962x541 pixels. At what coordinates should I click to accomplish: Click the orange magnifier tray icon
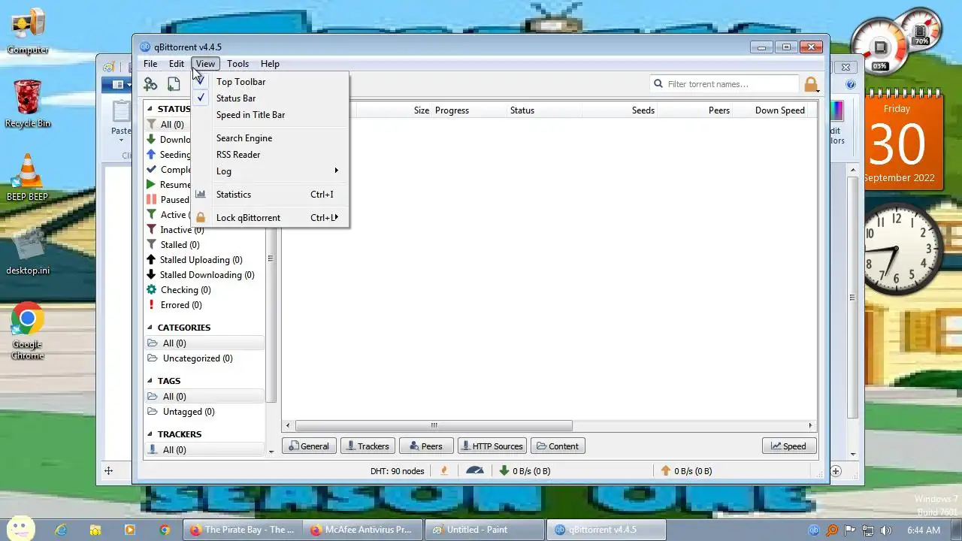click(832, 530)
